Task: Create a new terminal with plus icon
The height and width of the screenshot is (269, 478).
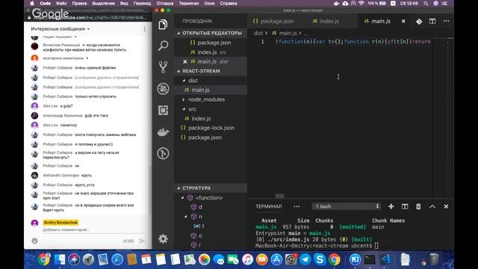Action: (391, 206)
